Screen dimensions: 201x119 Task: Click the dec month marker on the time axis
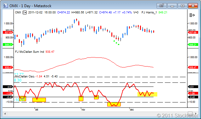[132, 110]
